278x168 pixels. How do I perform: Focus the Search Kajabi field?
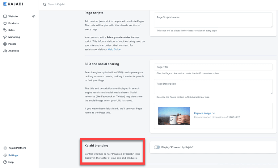[x=93, y=5]
